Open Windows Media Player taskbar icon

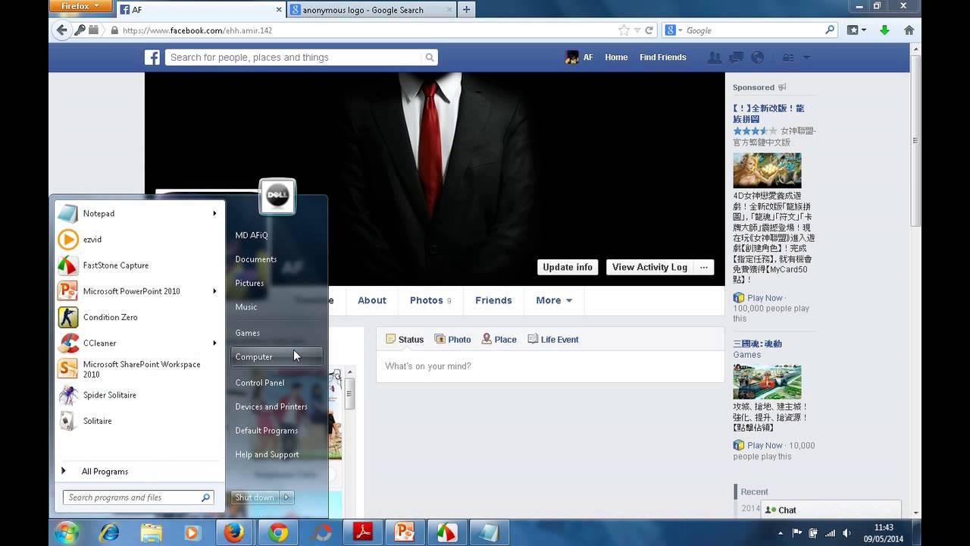(192, 533)
